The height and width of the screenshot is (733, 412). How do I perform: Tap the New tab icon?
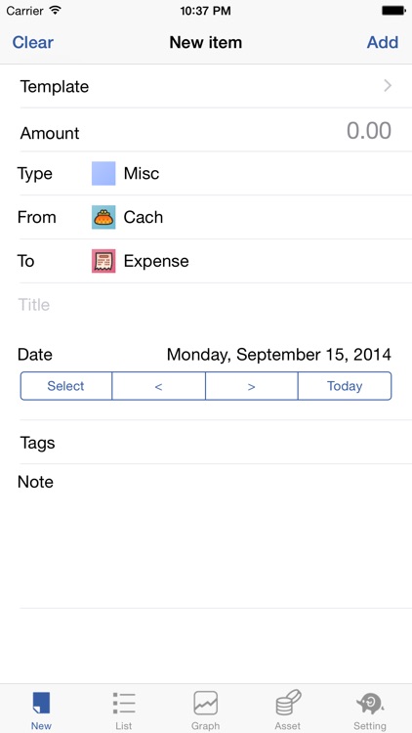click(x=41, y=703)
